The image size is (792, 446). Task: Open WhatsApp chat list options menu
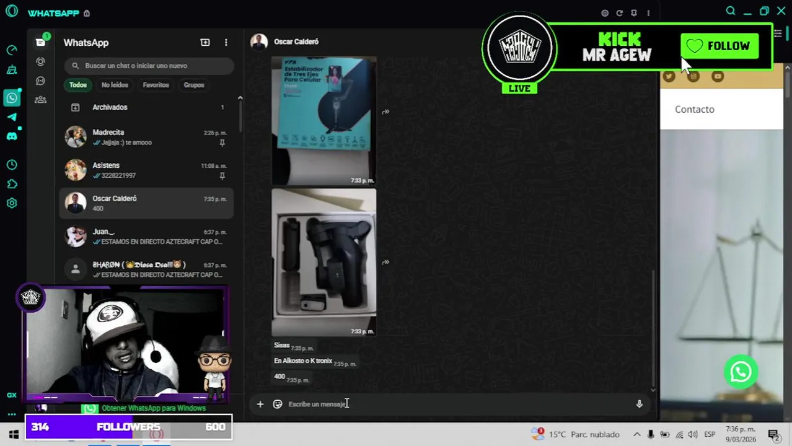tap(226, 42)
